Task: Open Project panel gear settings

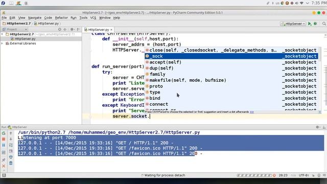Action: pos(72,30)
